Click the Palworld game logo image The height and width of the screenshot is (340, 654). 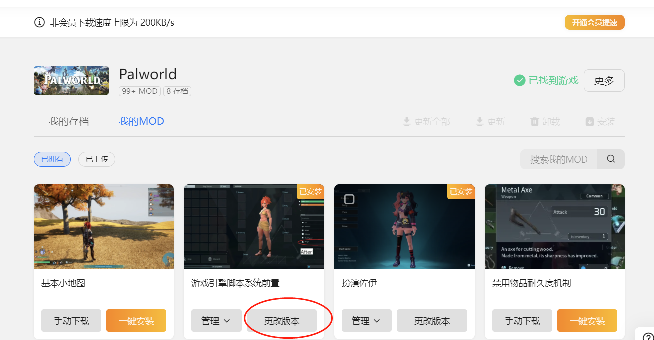coord(71,81)
